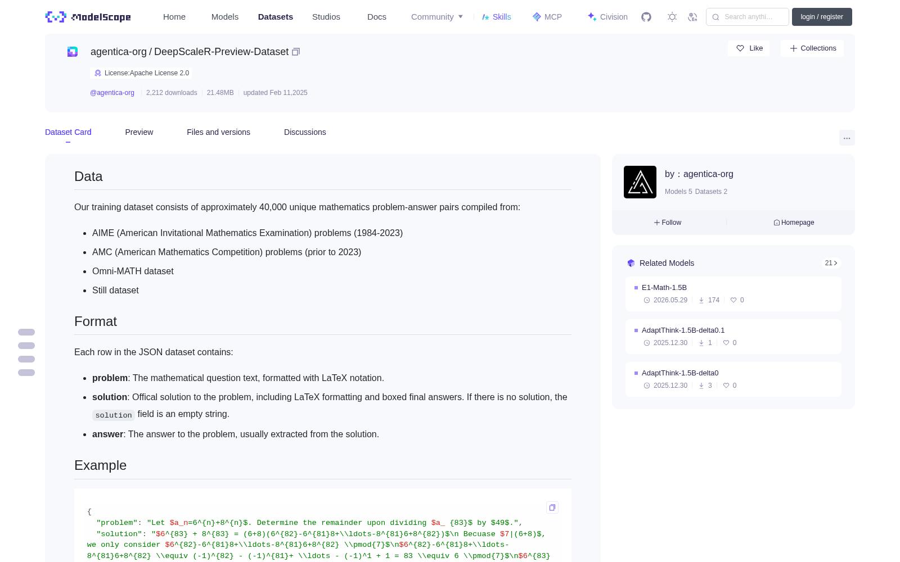Click the Homepage house icon
Image resolution: width=900 pixels, height=562 pixels.
(x=777, y=223)
